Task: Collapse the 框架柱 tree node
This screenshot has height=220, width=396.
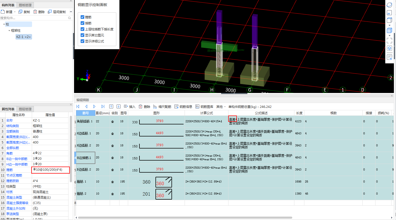Action: click(9, 31)
